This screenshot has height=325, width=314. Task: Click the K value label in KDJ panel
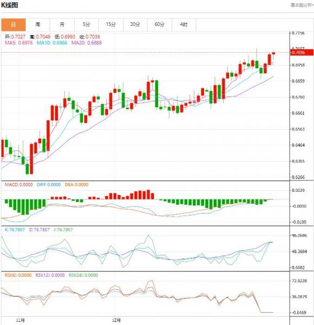click(x=15, y=230)
